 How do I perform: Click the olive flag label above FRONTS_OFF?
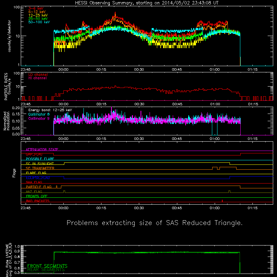click(34, 192)
